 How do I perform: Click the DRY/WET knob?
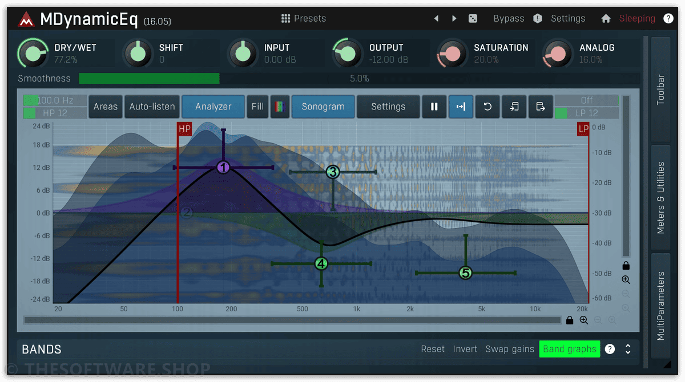point(33,53)
